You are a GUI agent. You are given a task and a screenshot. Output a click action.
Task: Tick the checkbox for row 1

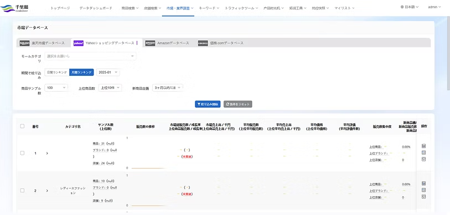click(22, 153)
